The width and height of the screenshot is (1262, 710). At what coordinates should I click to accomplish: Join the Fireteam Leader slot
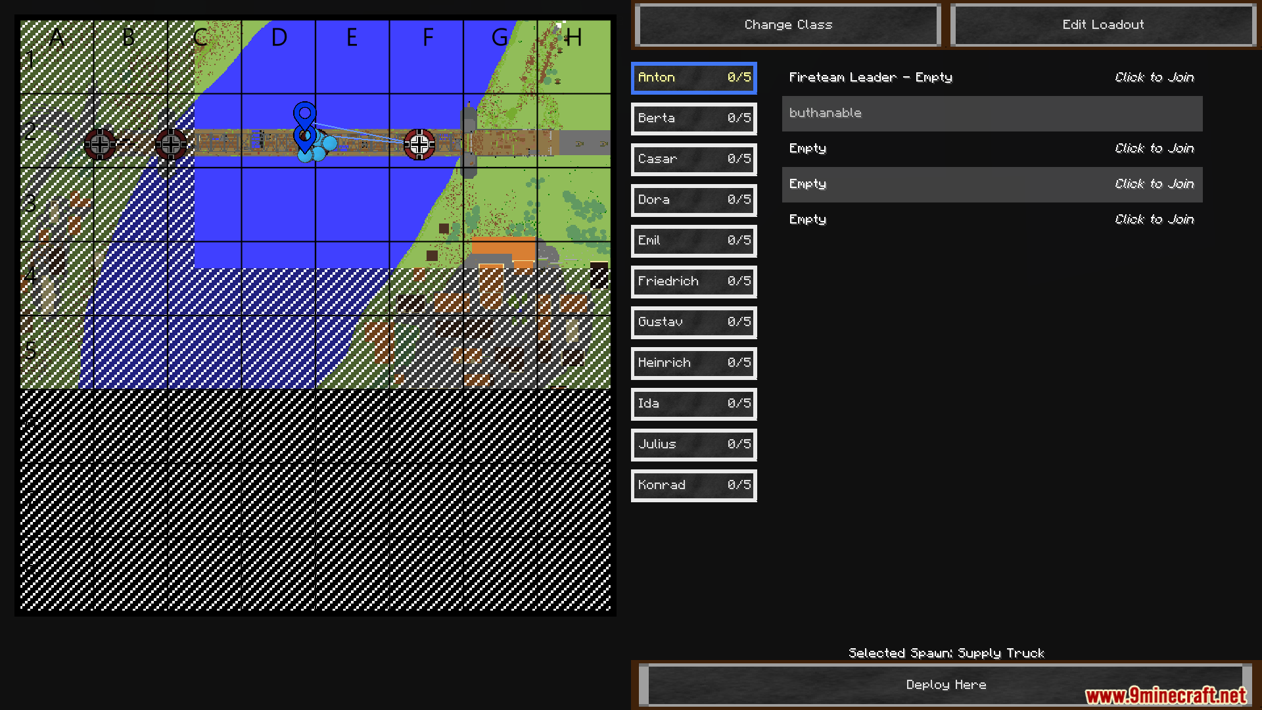click(x=1154, y=78)
